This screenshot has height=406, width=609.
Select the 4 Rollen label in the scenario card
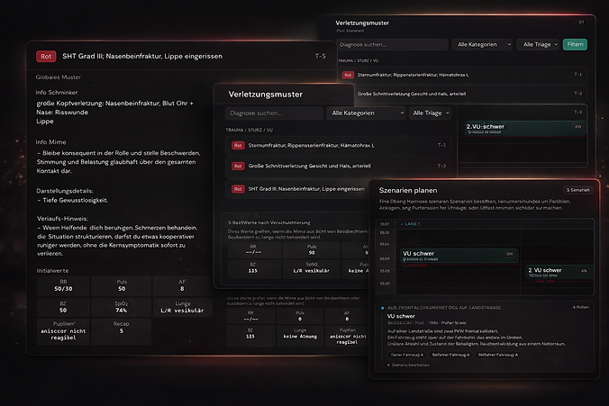[581, 307]
